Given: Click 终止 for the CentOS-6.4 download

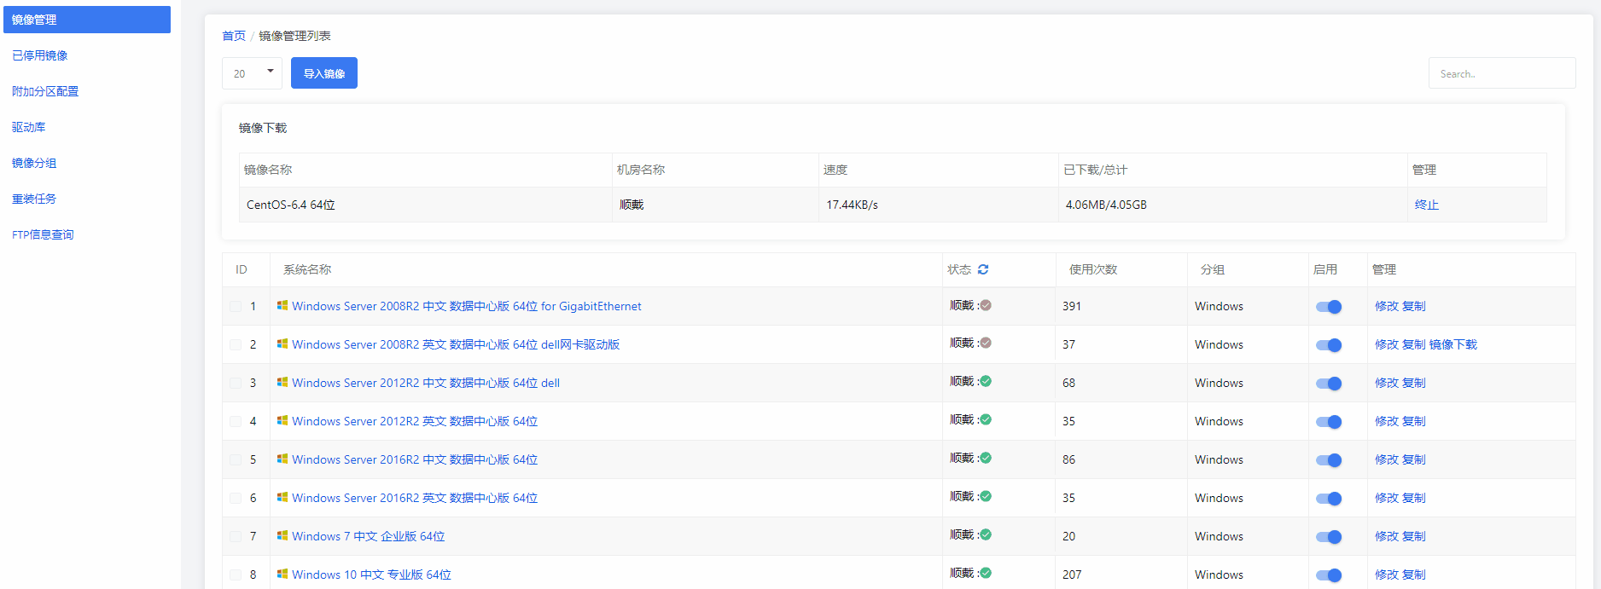Looking at the screenshot, I should coord(1427,205).
